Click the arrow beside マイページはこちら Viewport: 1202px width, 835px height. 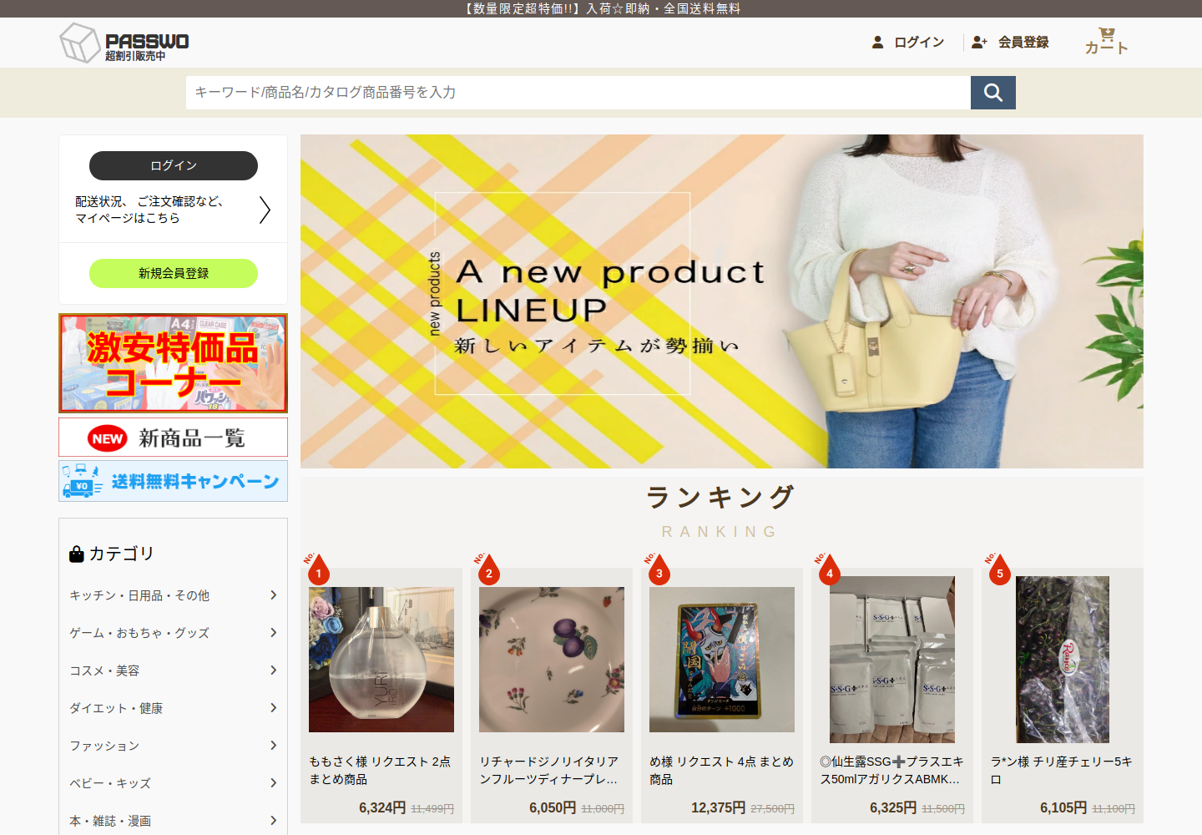265,210
